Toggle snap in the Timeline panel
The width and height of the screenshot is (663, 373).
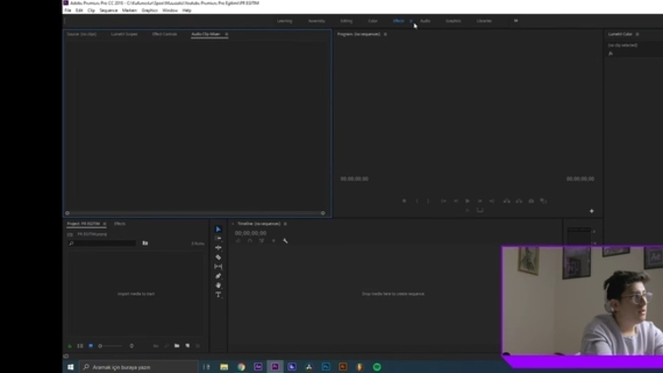point(250,241)
